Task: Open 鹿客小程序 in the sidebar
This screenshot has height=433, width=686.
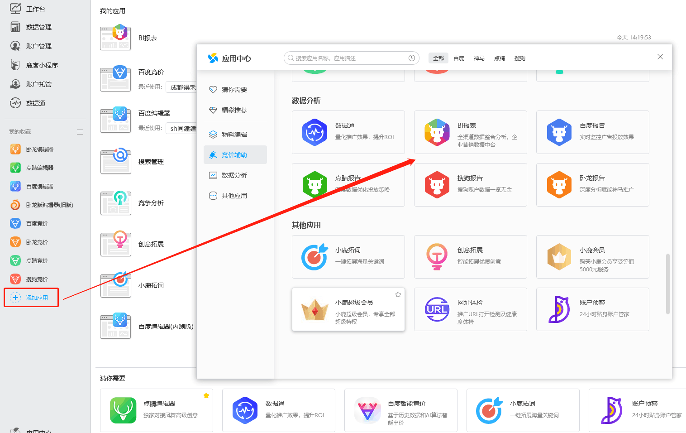Action: coord(34,65)
